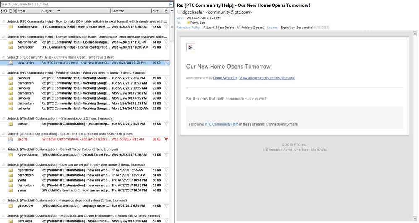Sort messages by Size column
Image resolution: width=419 pixels, height=223 pixels.
(x=157, y=11)
